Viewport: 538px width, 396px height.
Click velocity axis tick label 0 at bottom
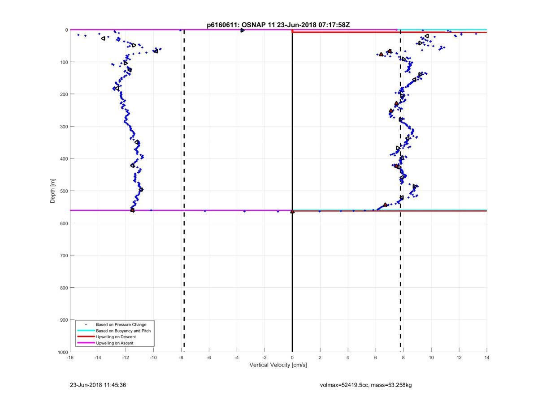tap(292, 358)
